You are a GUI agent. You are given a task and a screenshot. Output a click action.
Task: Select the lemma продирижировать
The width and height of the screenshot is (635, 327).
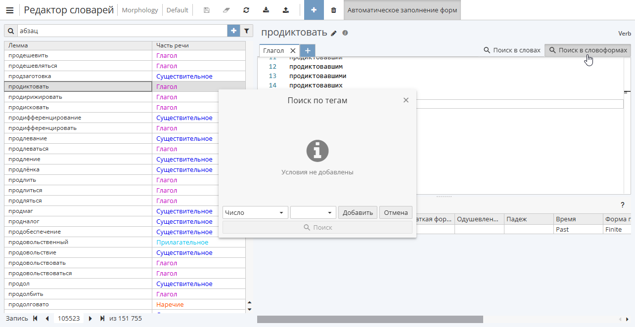click(78, 97)
